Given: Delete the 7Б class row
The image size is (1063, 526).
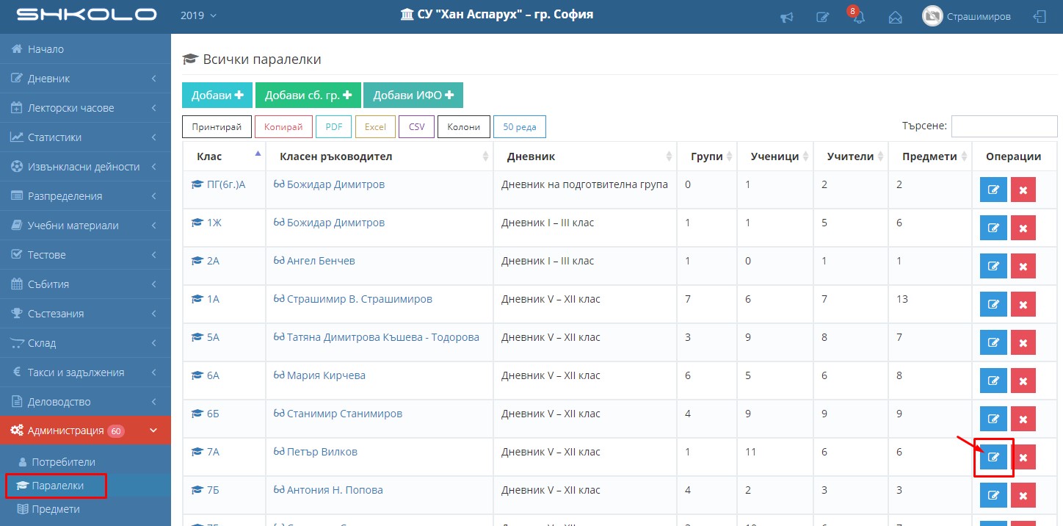Looking at the screenshot, I should [x=1023, y=495].
